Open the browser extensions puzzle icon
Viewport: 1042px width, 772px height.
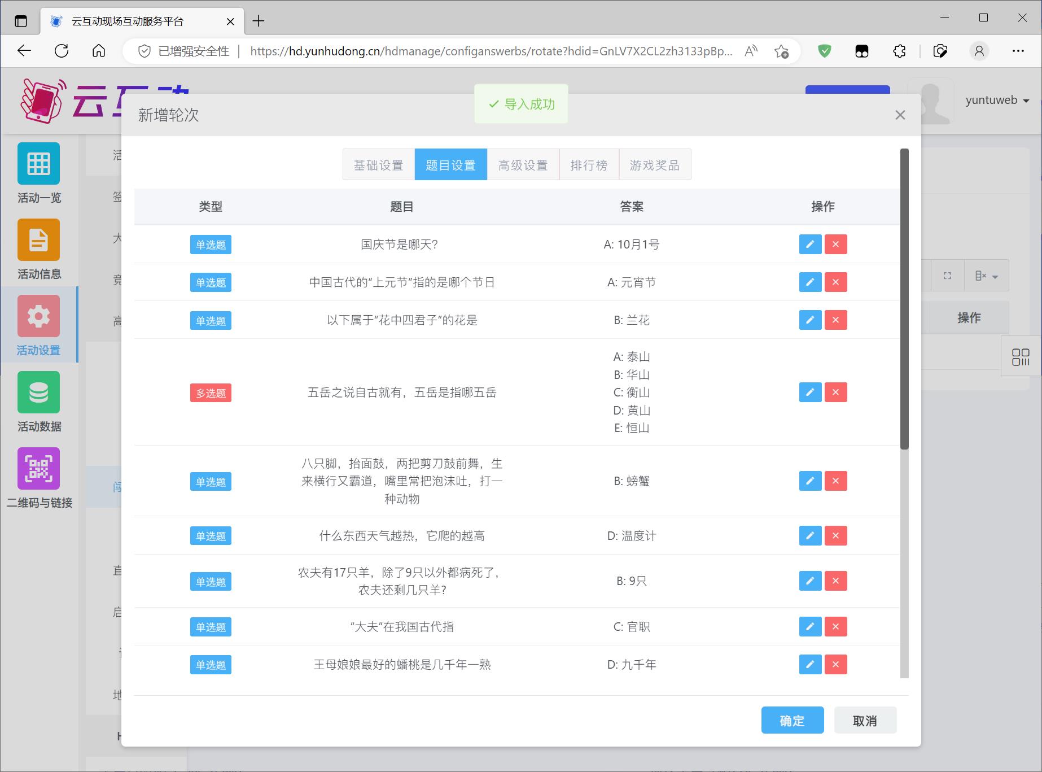pyautogui.click(x=899, y=51)
